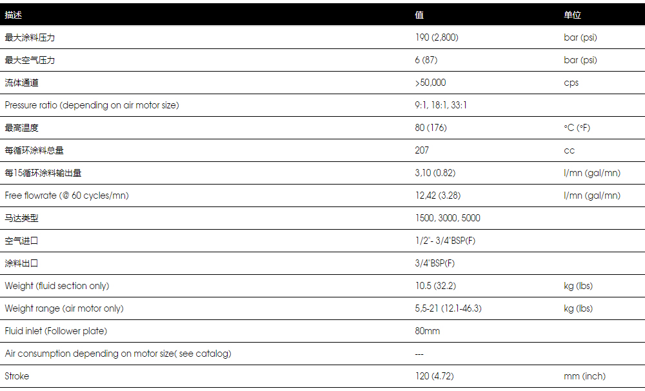
Task: Click the 描述 column header
Action: (13, 15)
